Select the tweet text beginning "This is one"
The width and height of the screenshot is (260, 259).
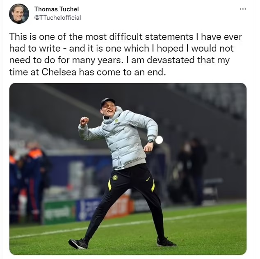point(125,55)
